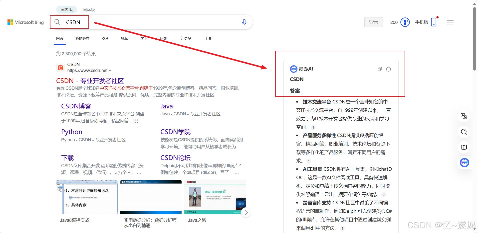Open Java8编程实战 video thumbnail
The image size is (477, 233).
click(87, 197)
